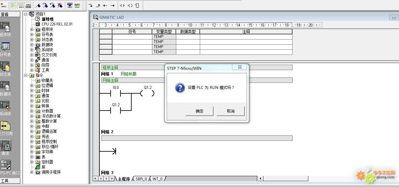Go to next bookmark icon
Viewport: 399px width, 187px height.
click(x=45, y=5)
